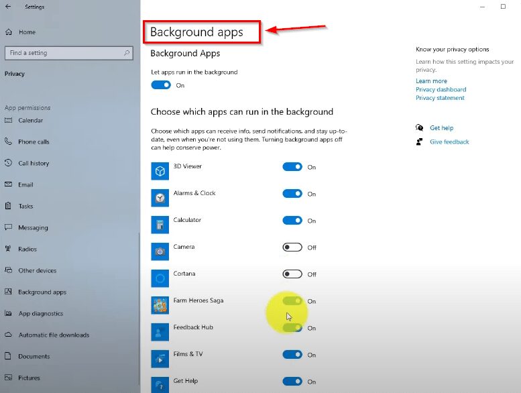Toggle the Feedback Hub switch
Viewport: 521px width, 393px height.
292,328
